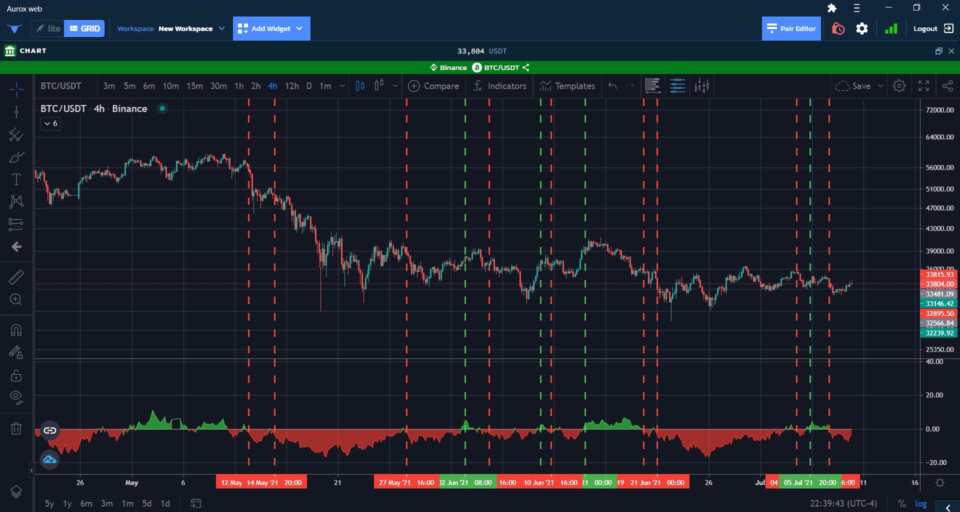Toggle percent scale mode
Screen dimensions: 960x512
(x=901, y=503)
